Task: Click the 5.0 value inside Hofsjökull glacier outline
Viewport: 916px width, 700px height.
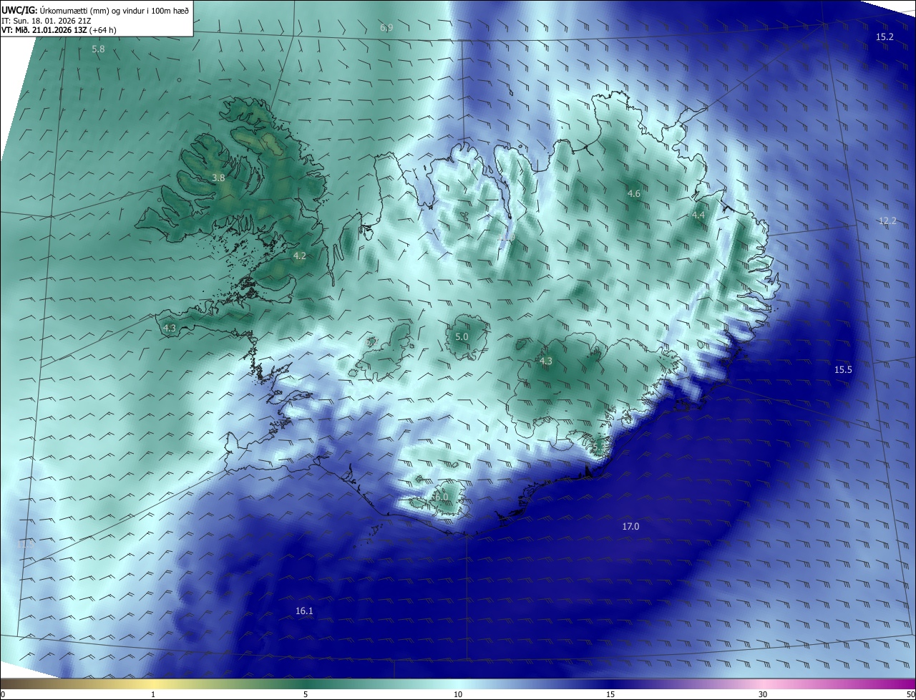Action: click(x=462, y=336)
